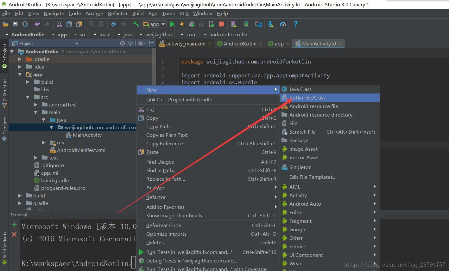Click Collapse All icon in Project panel

pyautogui.click(x=130, y=43)
